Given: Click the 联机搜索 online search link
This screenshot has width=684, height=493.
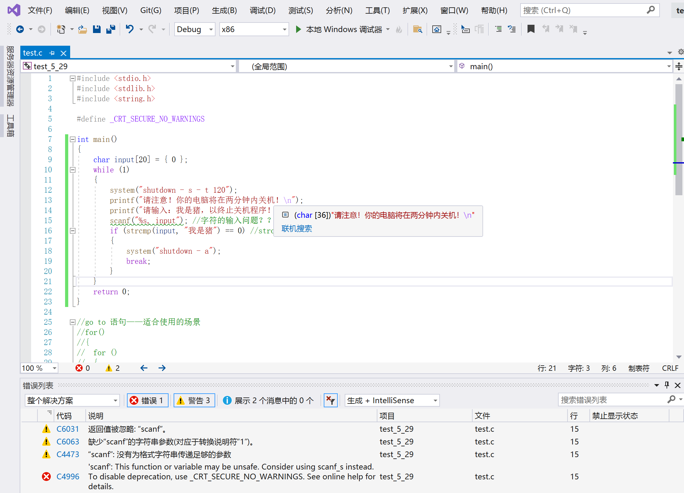Looking at the screenshot, I should 296,229.
